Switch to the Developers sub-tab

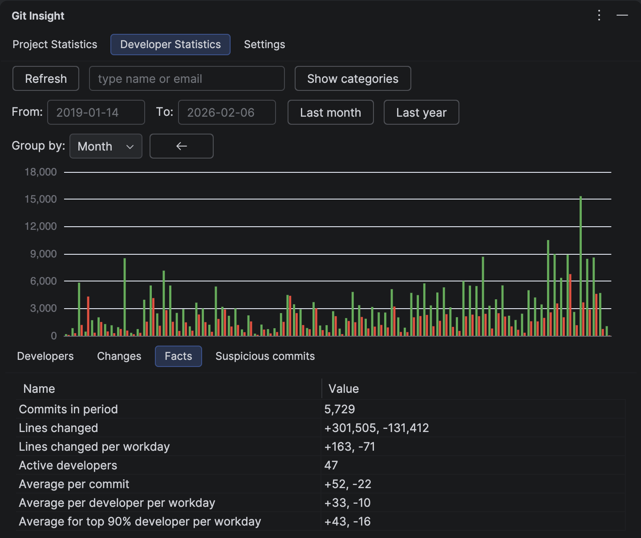tap(45, 356)
